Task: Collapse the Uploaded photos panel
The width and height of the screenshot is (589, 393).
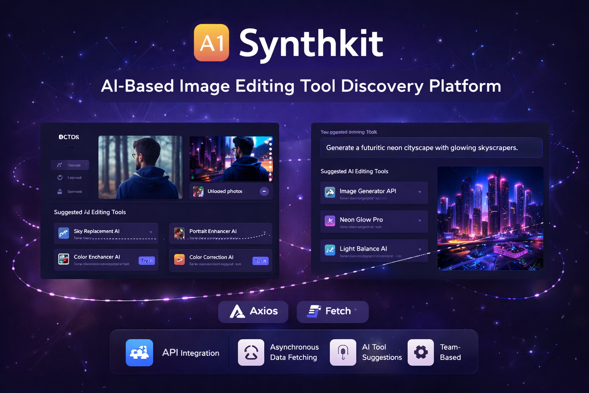Action: click(264, 191)
